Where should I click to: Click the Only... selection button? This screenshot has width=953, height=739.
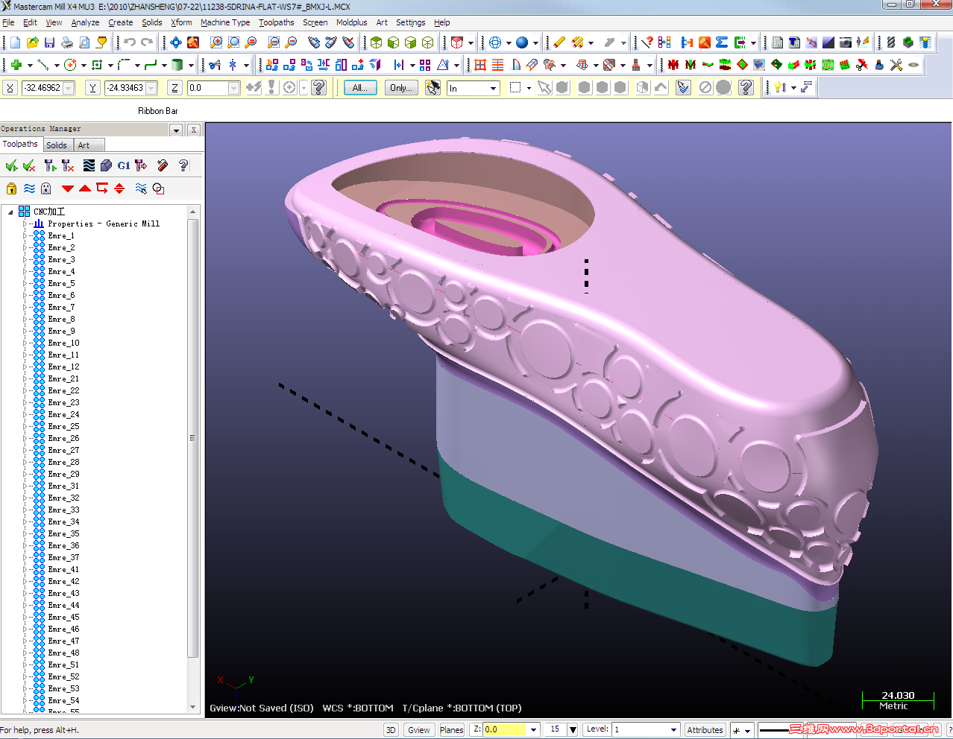click(x=401, y=88)
